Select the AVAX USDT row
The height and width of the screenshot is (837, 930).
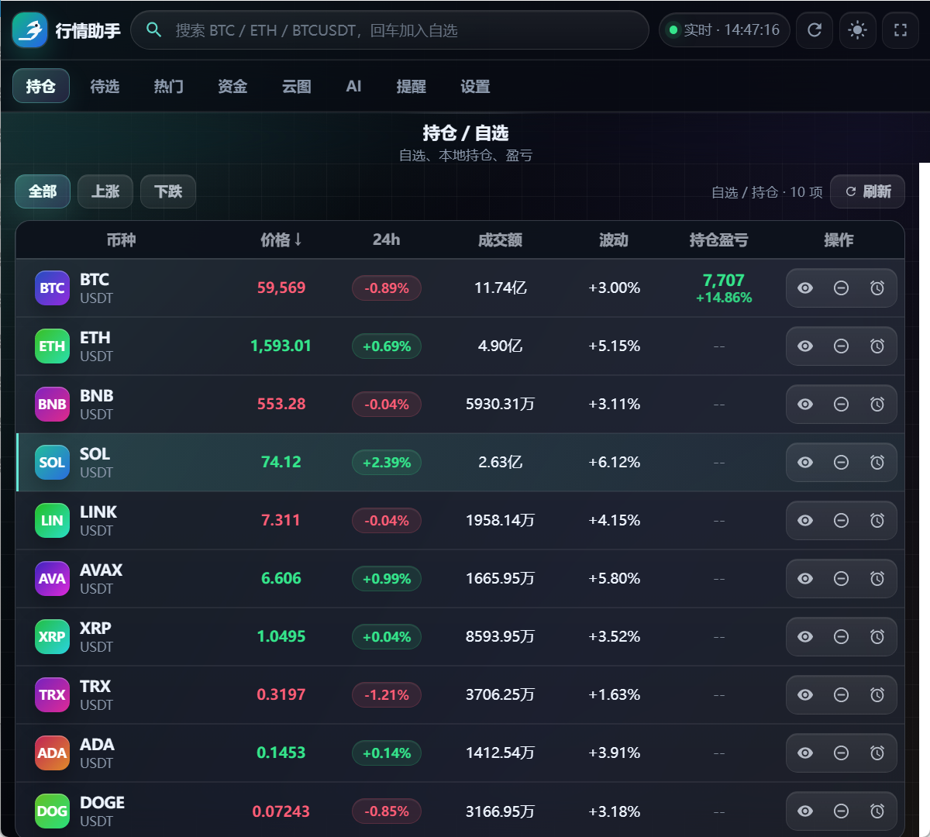click(x=460, y=579)
